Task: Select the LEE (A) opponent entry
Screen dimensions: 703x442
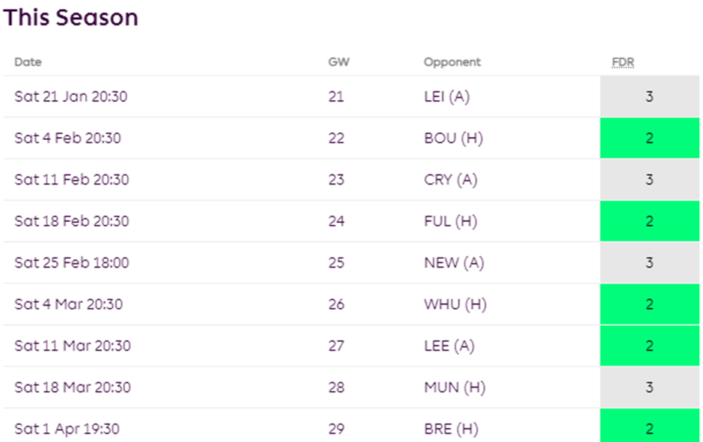Action: (449, 346)
